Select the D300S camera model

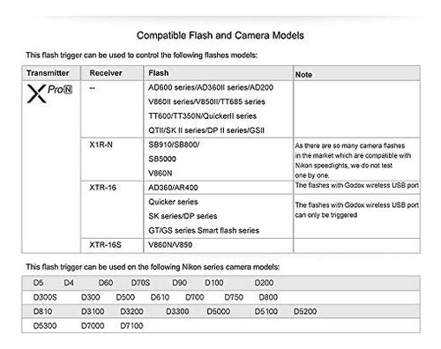(x=45, y=297)
